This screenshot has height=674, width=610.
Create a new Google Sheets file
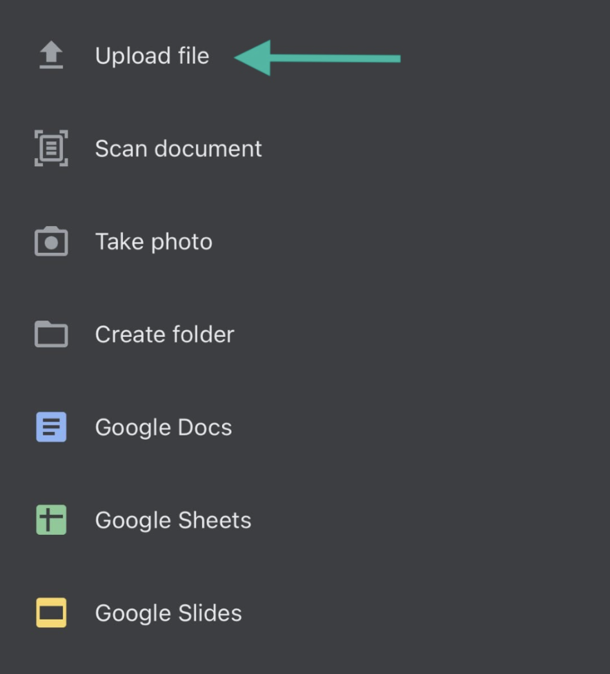[173, 520]
